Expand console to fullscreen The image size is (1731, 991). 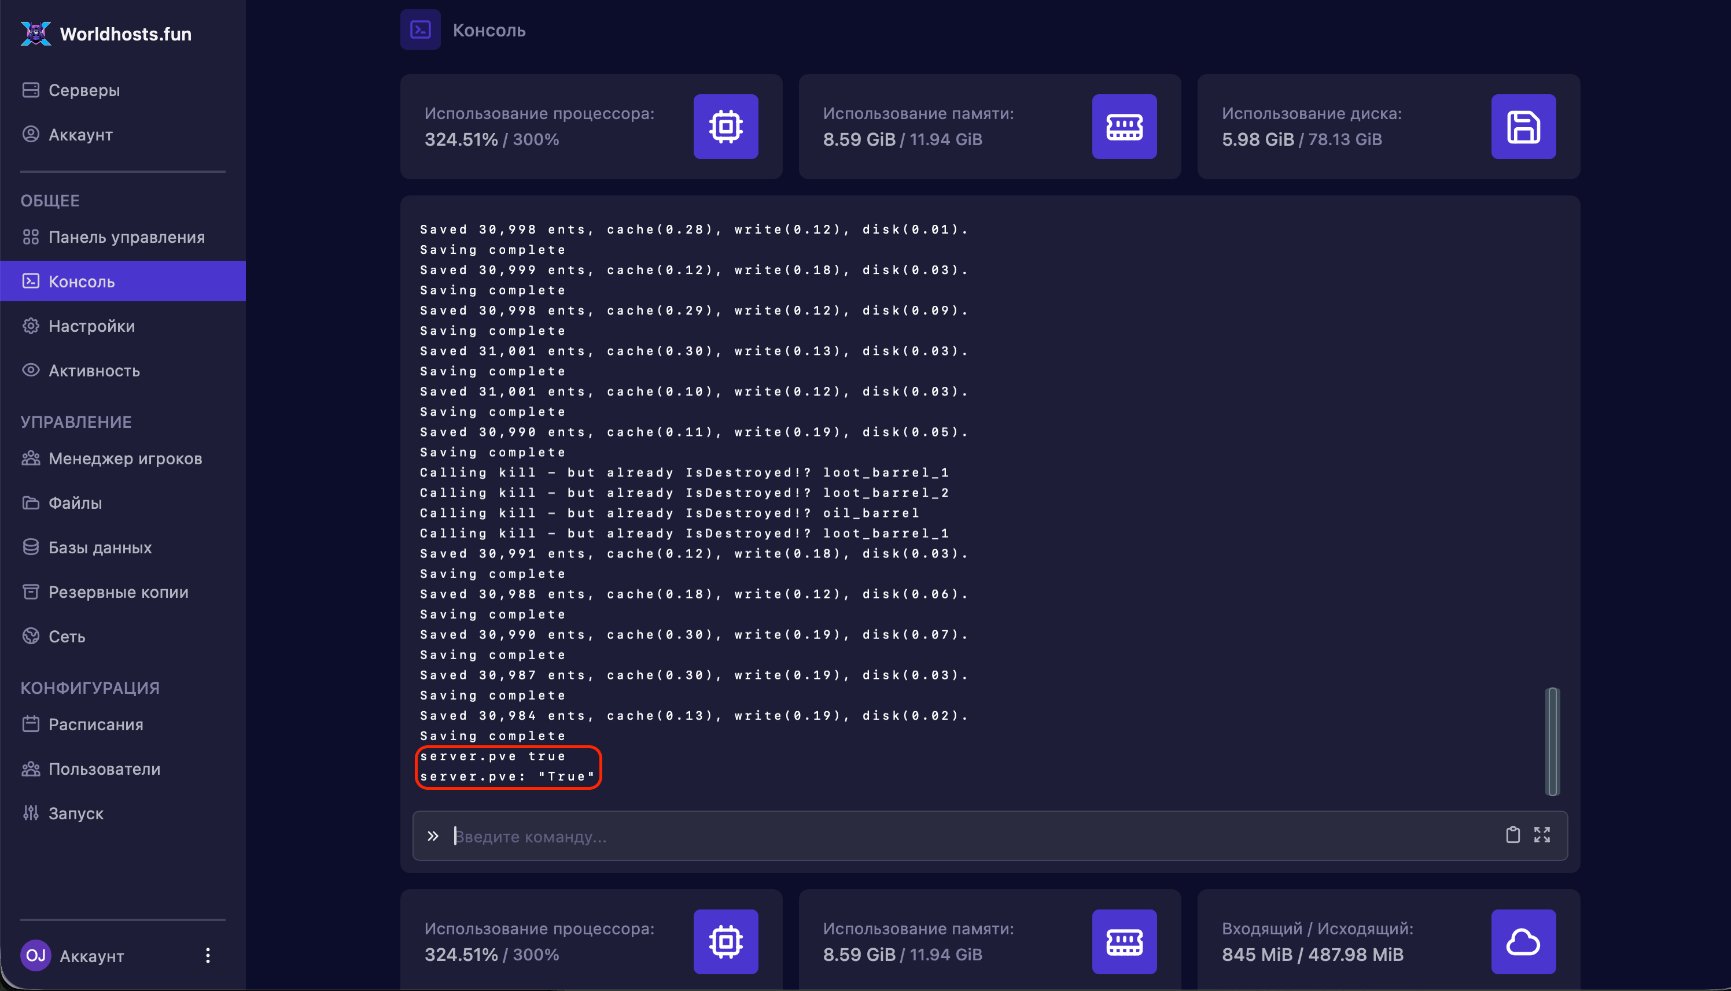[x=1542, y=835]
